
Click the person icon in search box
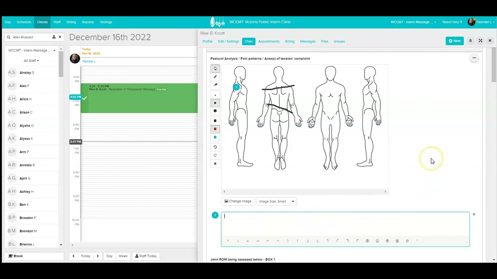54,37
